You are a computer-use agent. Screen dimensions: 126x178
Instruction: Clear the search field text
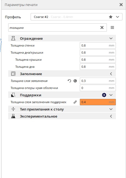(x=102, y=27)
